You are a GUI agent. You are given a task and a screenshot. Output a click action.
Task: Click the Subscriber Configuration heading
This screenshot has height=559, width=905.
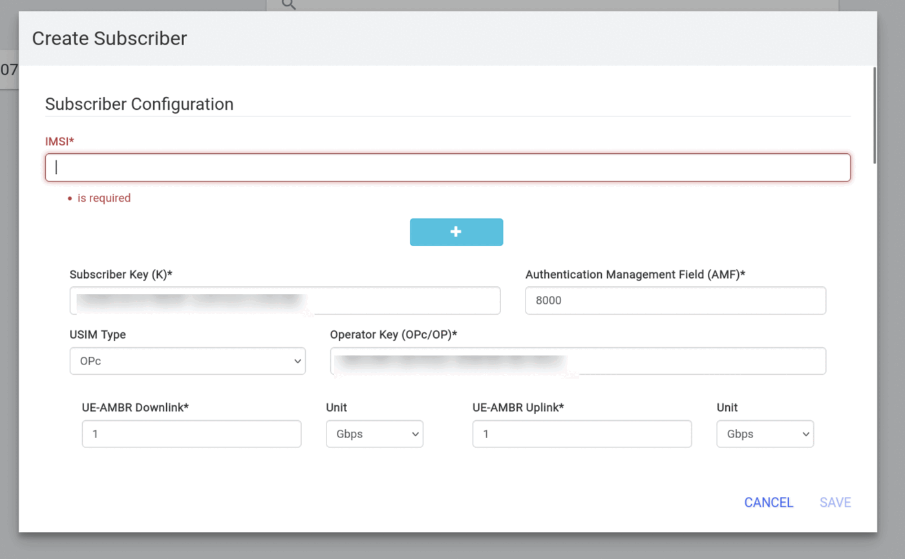[139, 104]
